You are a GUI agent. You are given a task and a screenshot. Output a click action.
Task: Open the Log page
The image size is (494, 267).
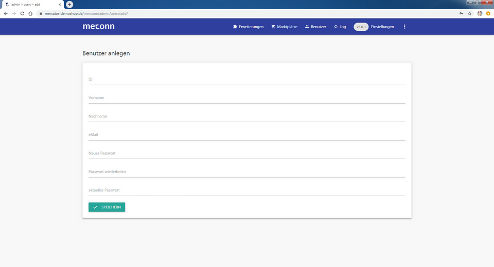340,27
